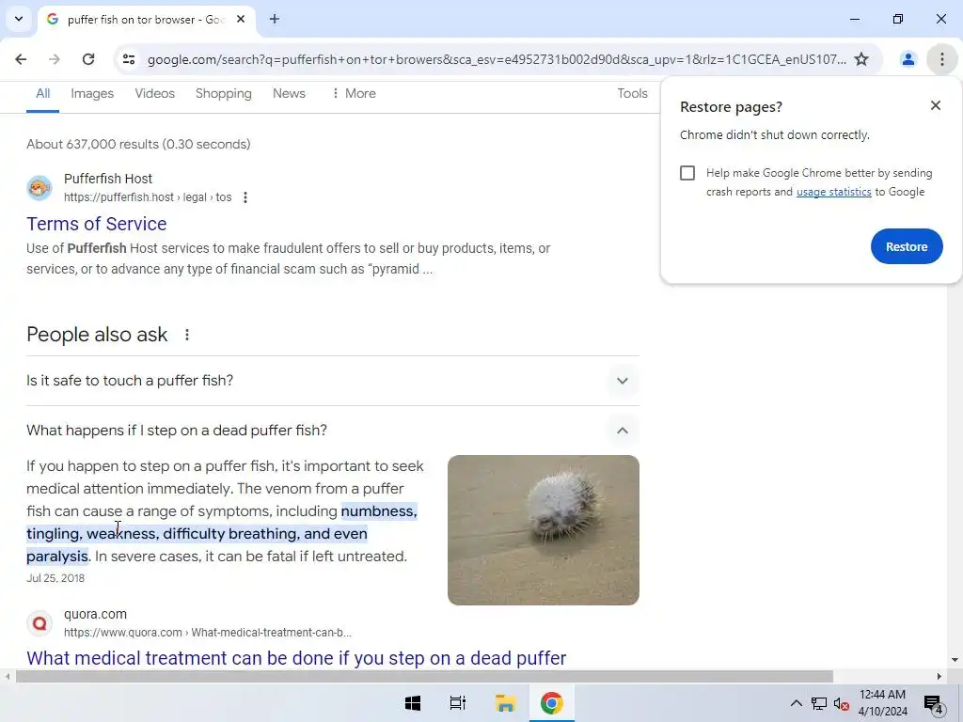Click the pufferfish.host › legal › tos breadcrumb
The width and height of the screenshot is (963, 722).
point(148,197)
